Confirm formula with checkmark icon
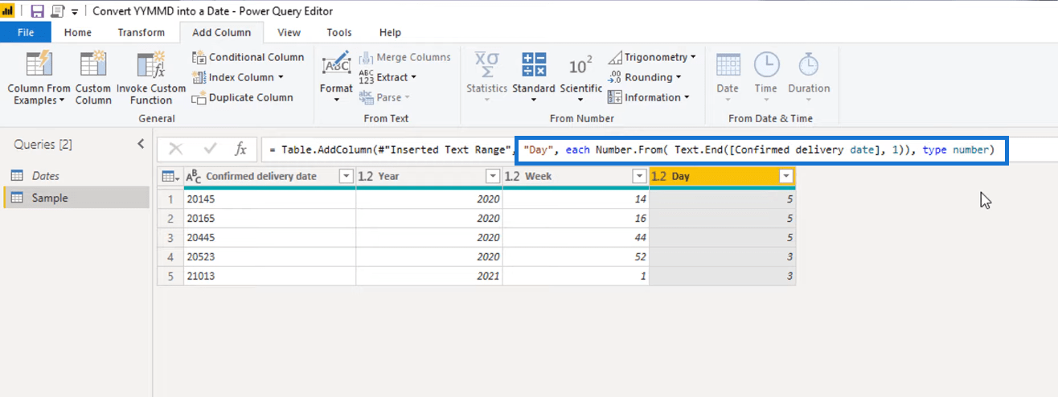This screenshot has width=1058, height=397. [x=211, y=149]
